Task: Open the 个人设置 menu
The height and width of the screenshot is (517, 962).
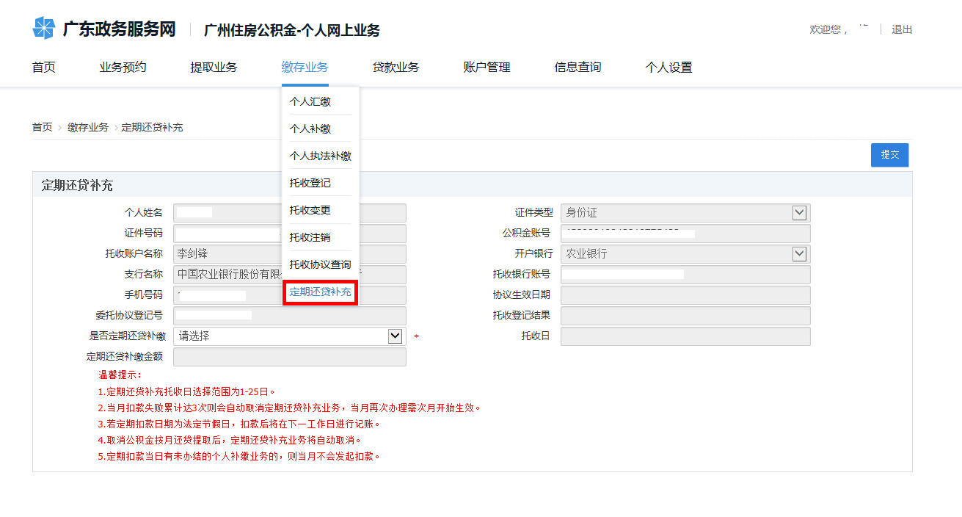Action: point(668,68)
